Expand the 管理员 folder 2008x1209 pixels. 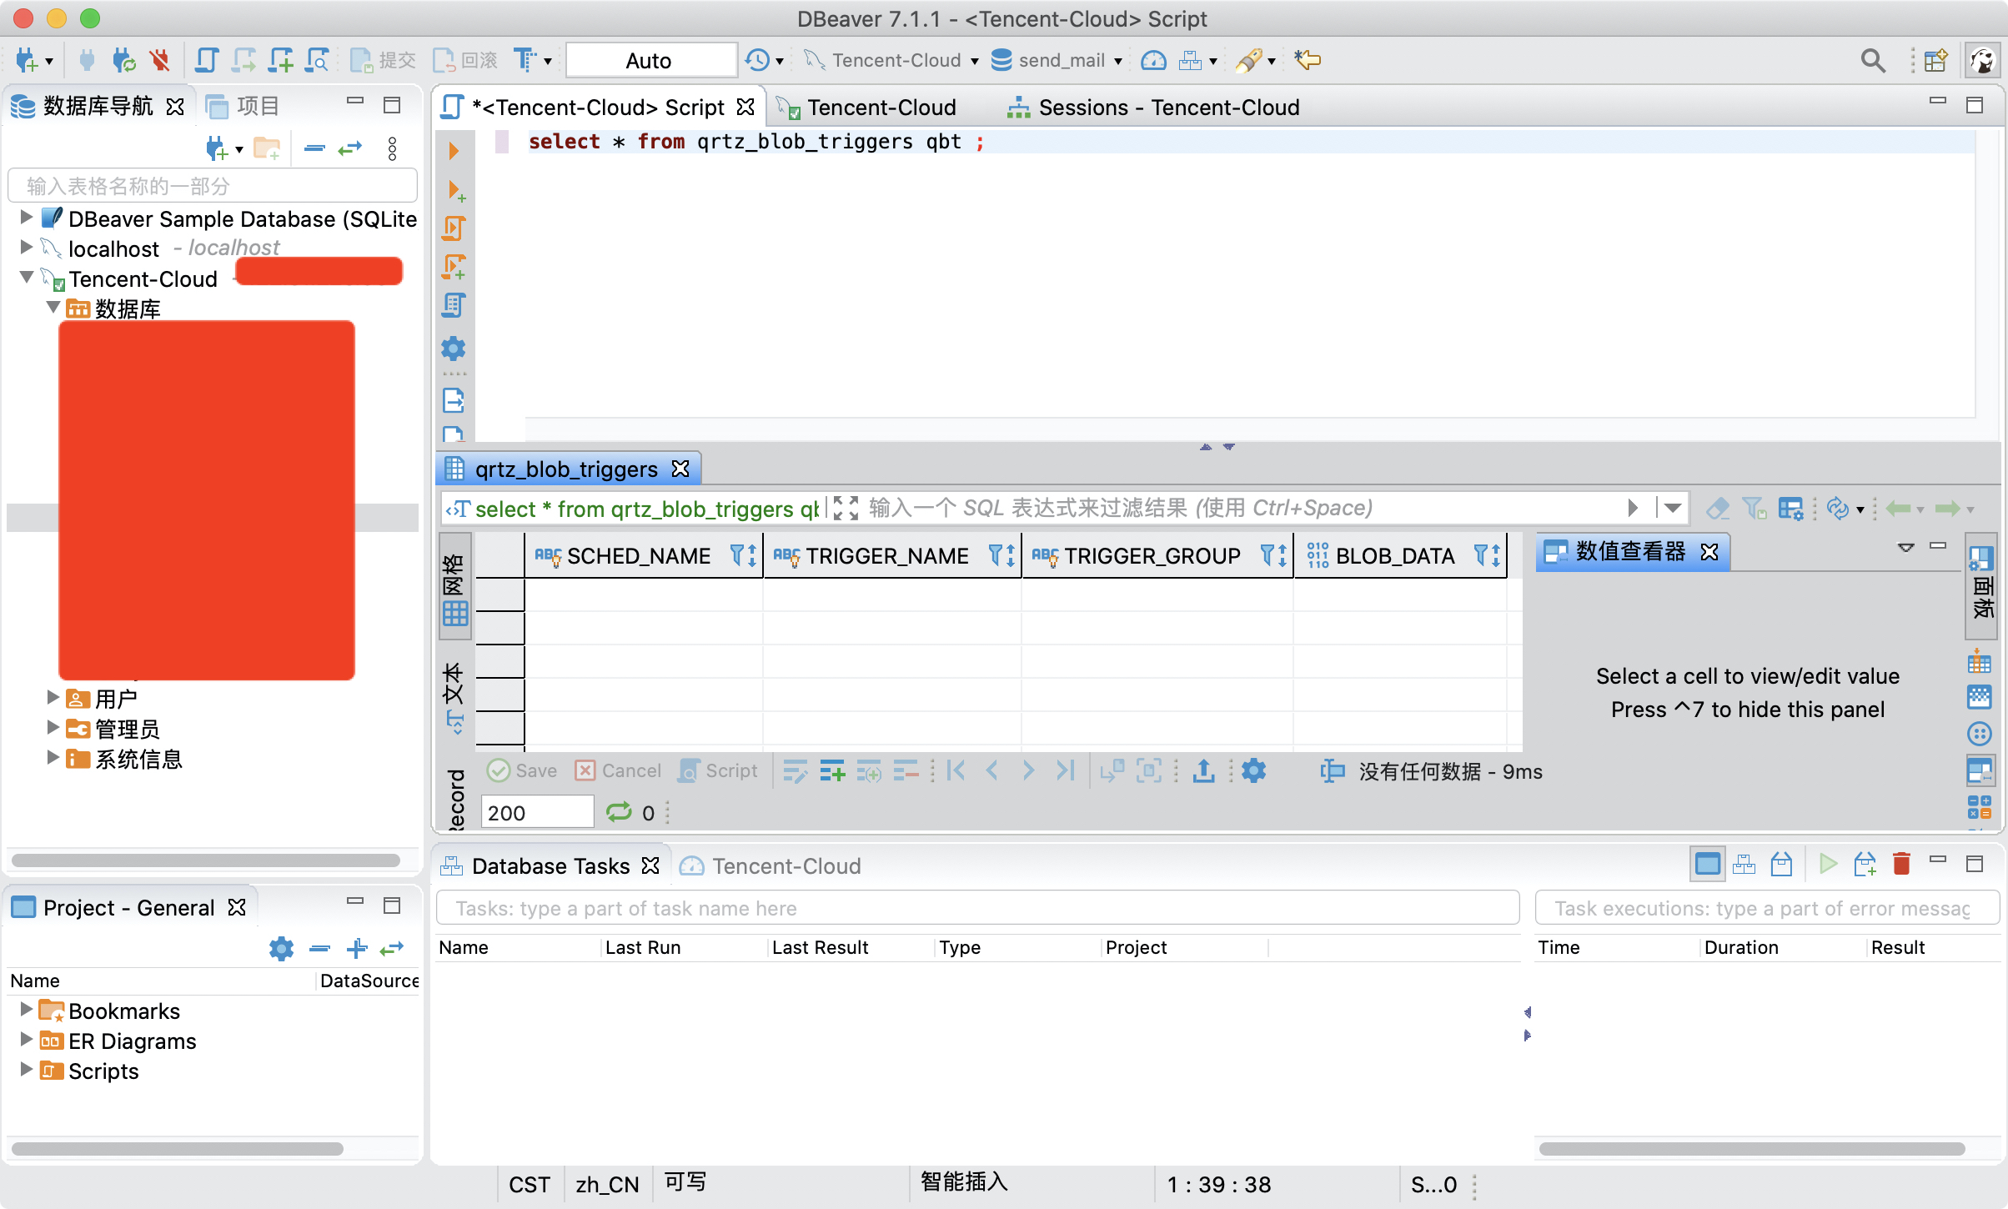(53, 728)
